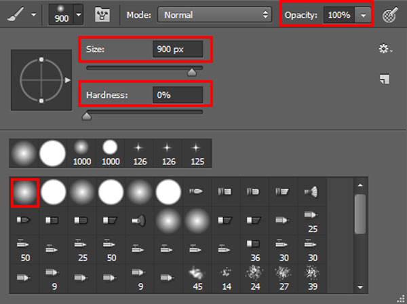Pick recent hard round brush labeled 1000

pos(111,153)
